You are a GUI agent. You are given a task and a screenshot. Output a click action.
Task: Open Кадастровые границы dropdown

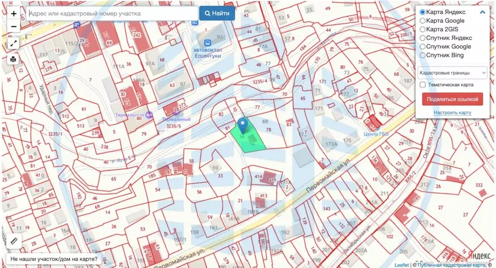point(452,73)
